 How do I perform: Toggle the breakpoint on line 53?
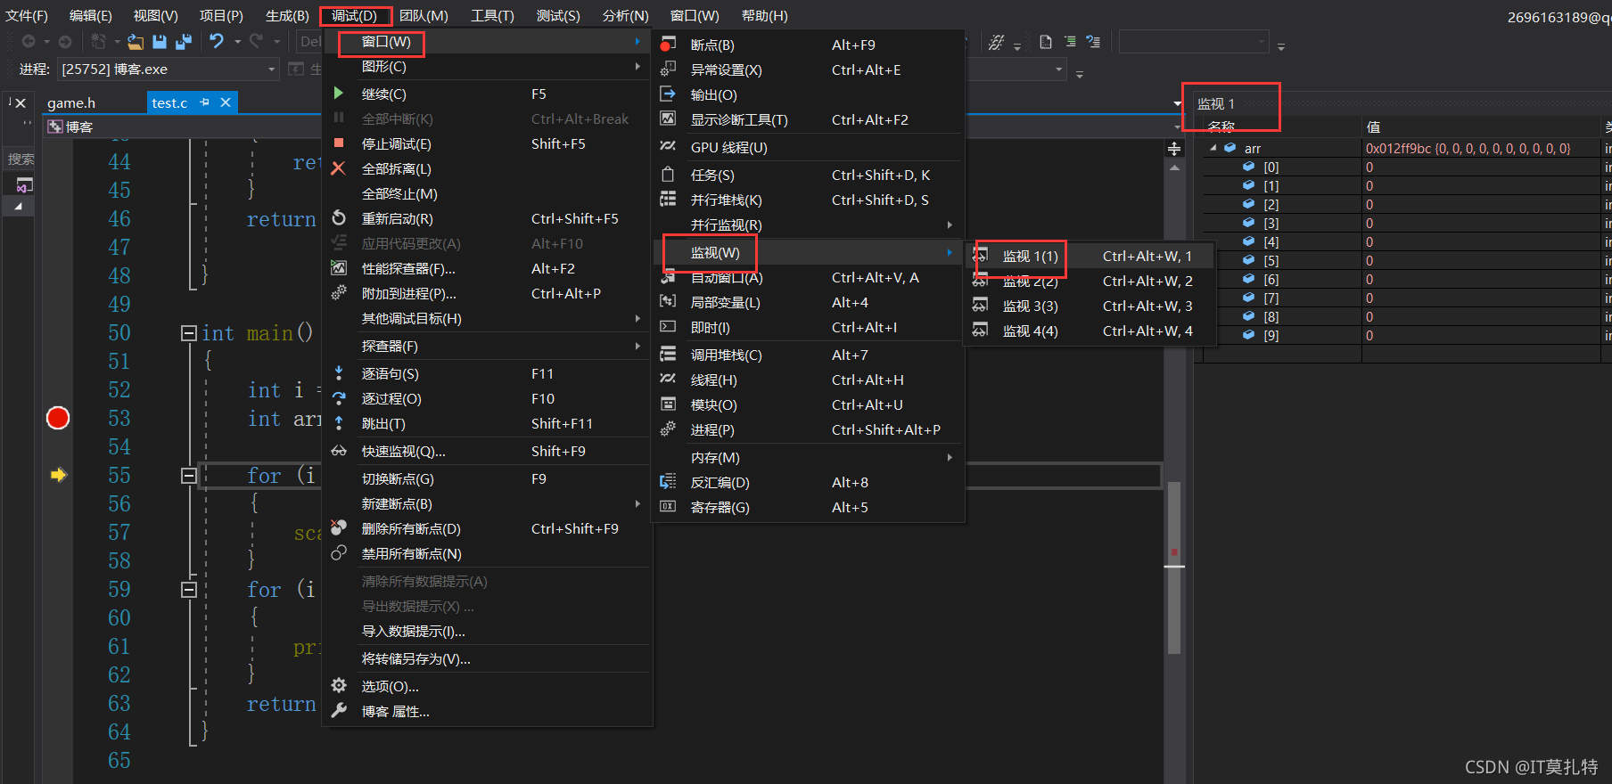[x=58, y=418]
